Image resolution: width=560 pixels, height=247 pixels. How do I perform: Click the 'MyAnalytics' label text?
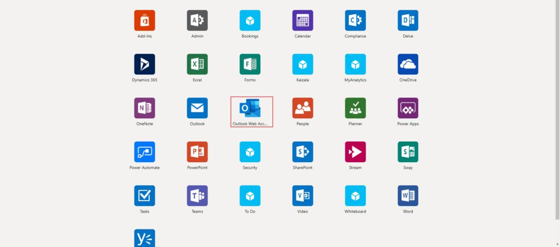tap(355, 80)
